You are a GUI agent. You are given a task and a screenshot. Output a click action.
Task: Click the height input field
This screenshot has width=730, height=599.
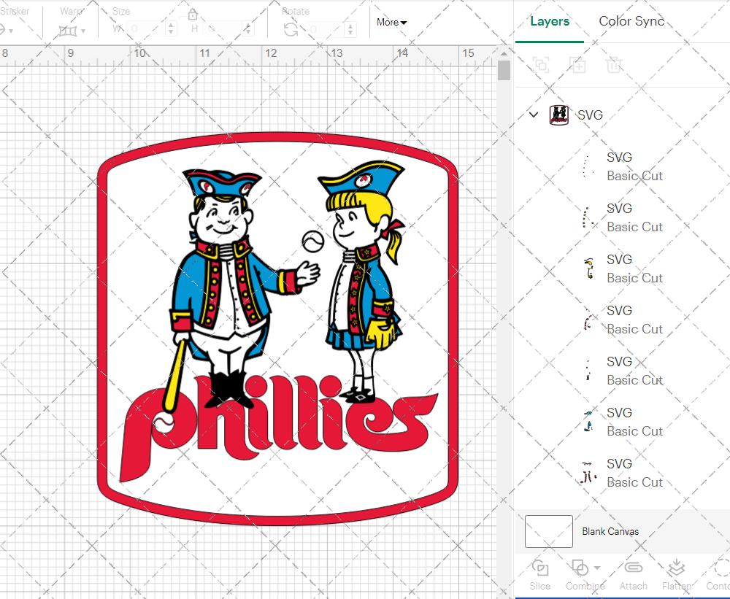(223, 29)
